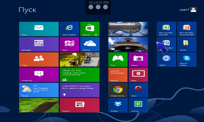Open the Люди people tile

(39, 59)
